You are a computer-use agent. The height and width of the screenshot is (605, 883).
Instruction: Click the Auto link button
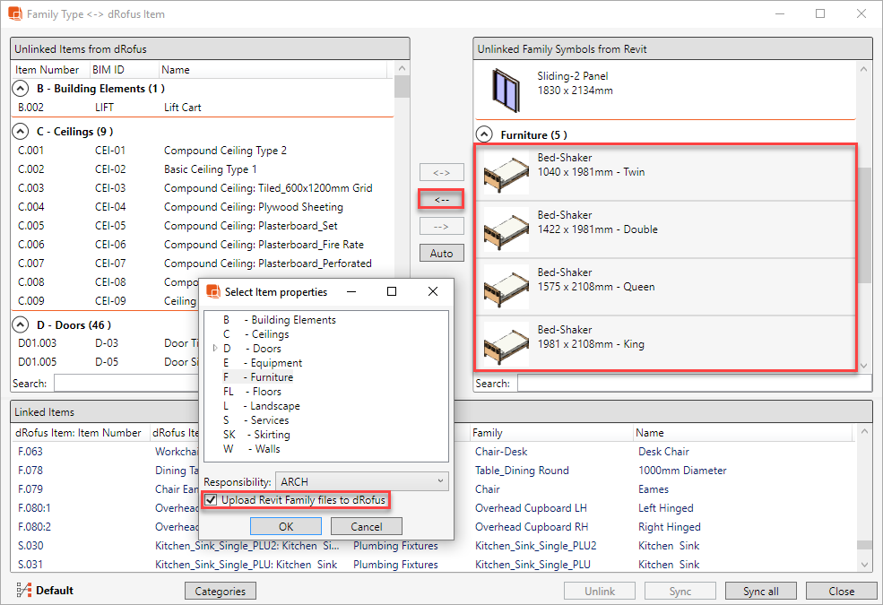[x=441, y=254]
